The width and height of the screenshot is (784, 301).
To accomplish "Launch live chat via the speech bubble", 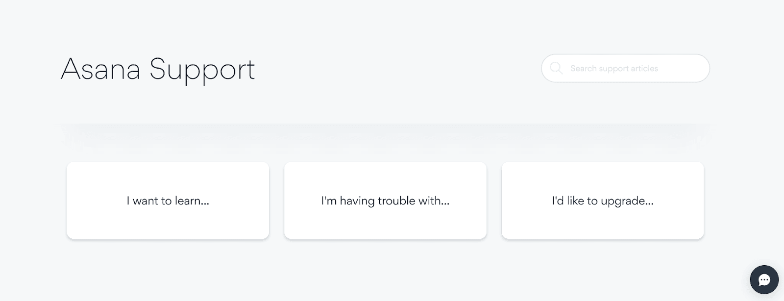I will tap(764, 279).
